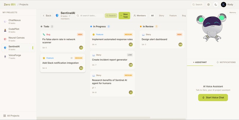Open Research benefits of Sentinel AI card
Viewport: 239px width, 120px height.
pyautogui.click(x=112, y=84)
